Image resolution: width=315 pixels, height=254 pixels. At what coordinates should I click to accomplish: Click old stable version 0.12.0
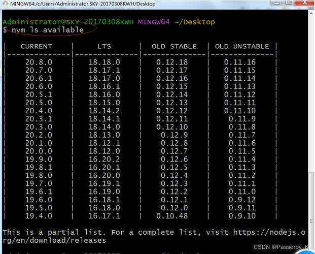click(174, 208)
